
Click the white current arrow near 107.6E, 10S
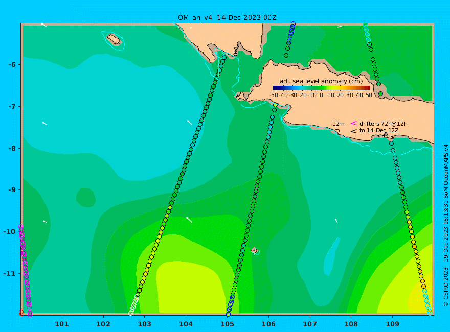tap(336, 221)
